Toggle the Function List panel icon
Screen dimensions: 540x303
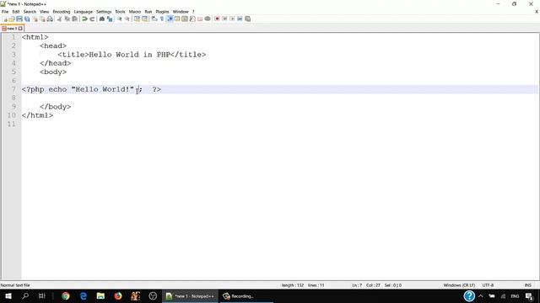tap(192, 19)
